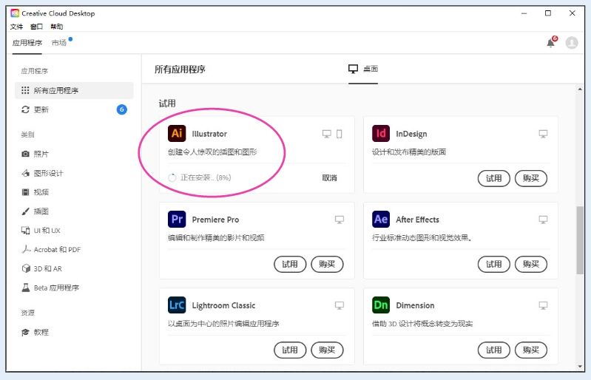
Task: Open the user account avatar
Action: [572, 43]
